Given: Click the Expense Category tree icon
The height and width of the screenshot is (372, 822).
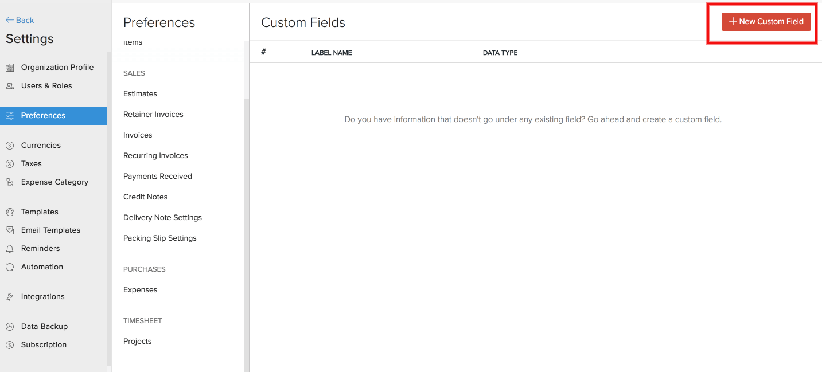Looking at the screenshot, I should pyautogui.click(x=10, y=182).
